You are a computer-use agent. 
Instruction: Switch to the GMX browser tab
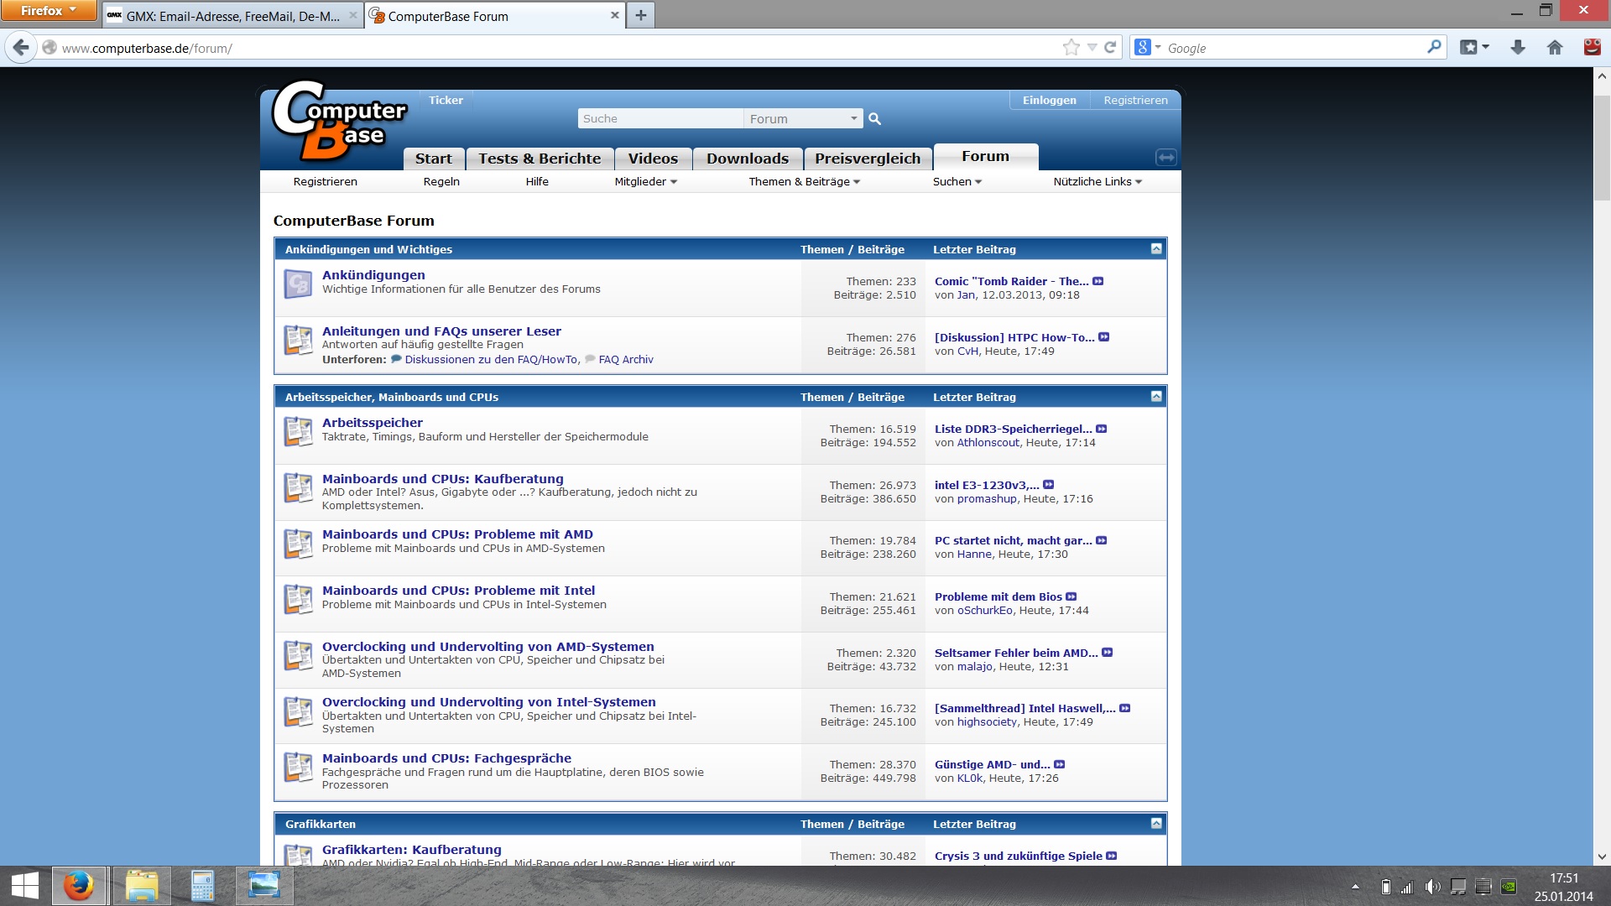(232, 16)
